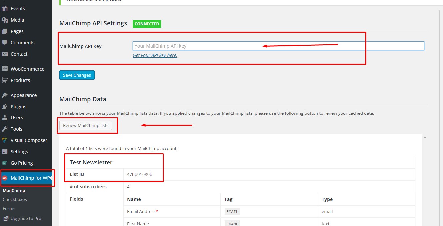Click the Media icon in sidebar
This screenshot has height=226, width=443.
pos(5,20)
